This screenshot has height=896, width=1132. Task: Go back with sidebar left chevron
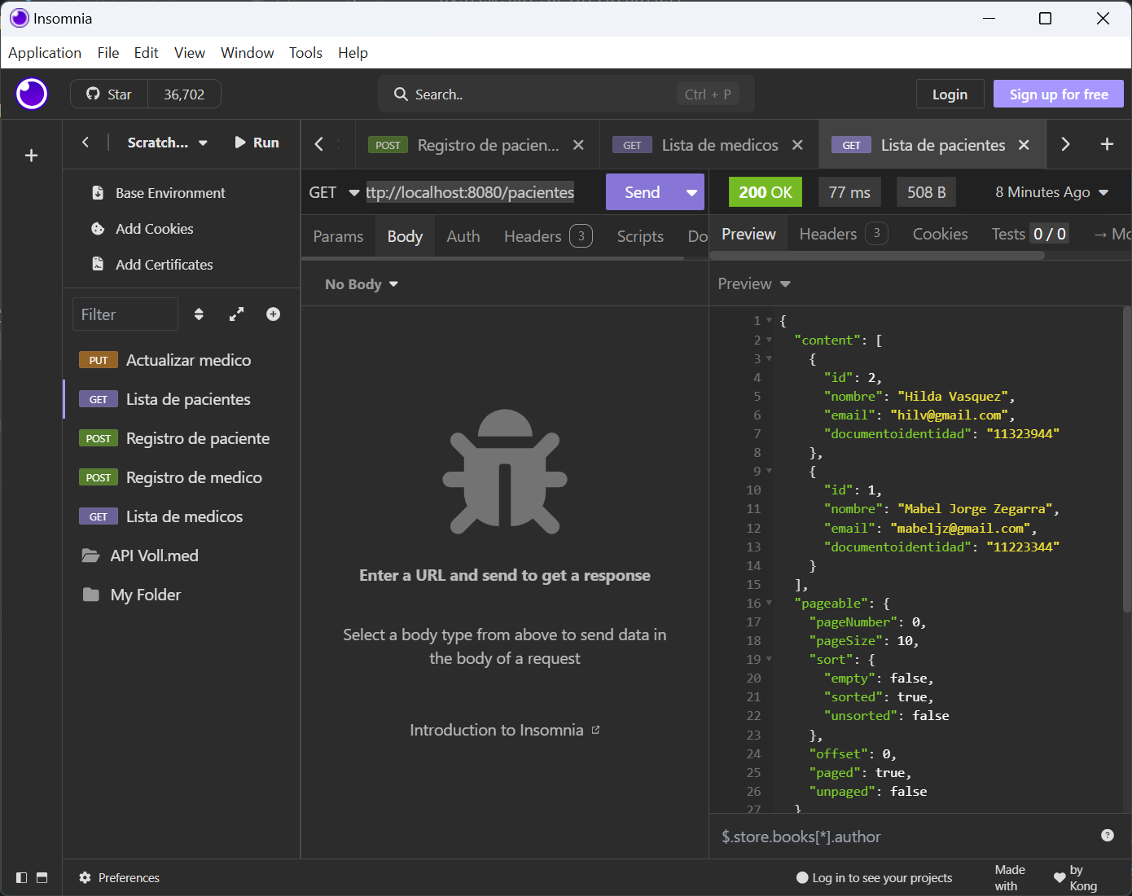pyautogui.click(x=86, y=143)
